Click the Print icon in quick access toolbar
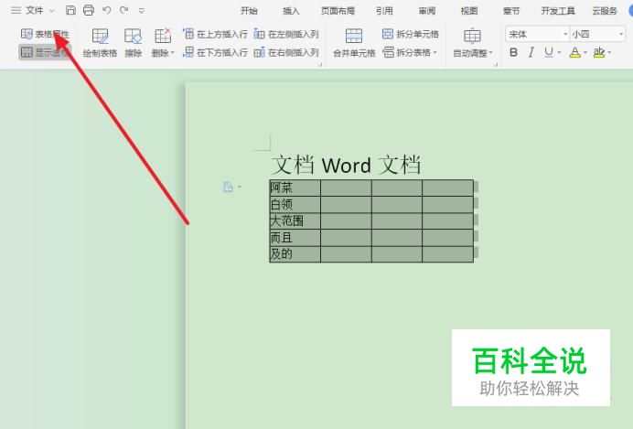 [89, 10]
